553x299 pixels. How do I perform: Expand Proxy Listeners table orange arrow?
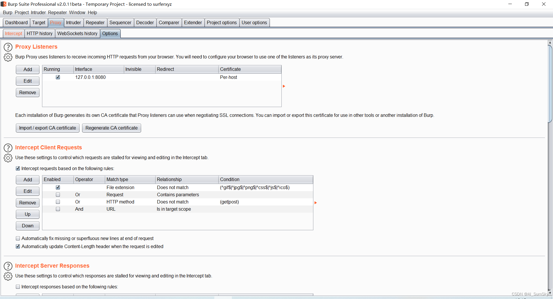coord(284,86)
